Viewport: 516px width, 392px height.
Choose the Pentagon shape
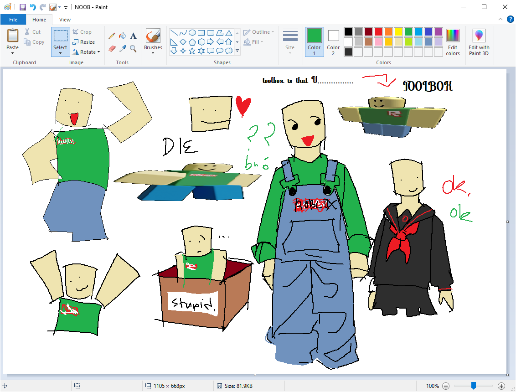click(x=192, y=42)
